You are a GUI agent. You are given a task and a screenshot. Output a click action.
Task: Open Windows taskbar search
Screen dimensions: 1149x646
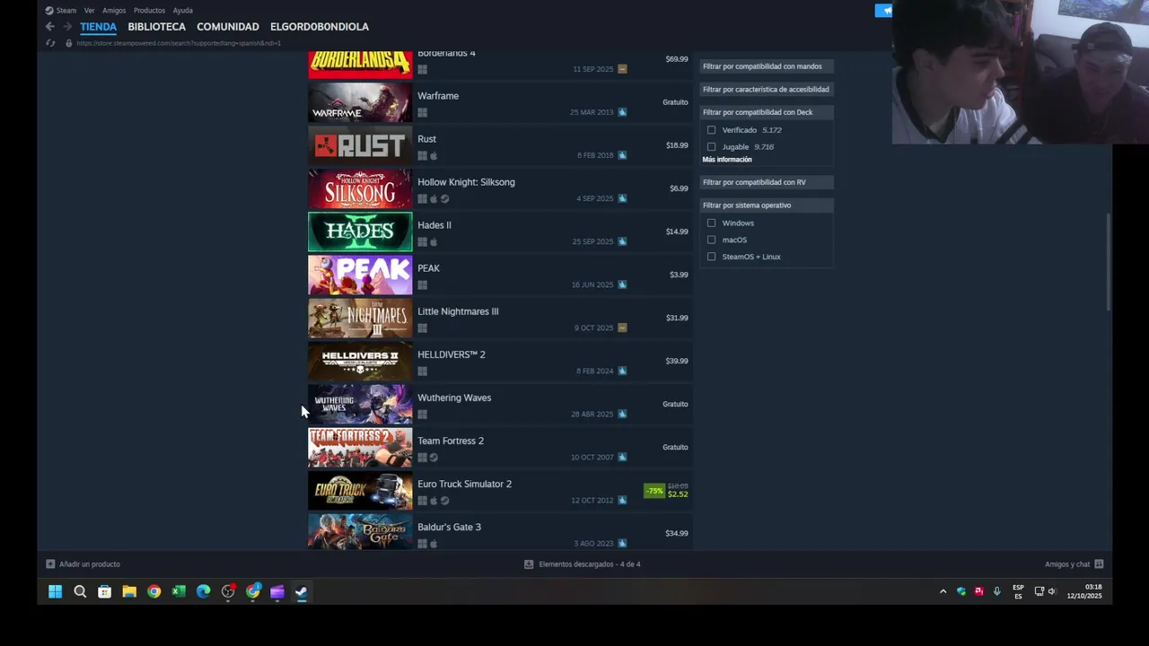pyautogui.click(x=80, y=591)
